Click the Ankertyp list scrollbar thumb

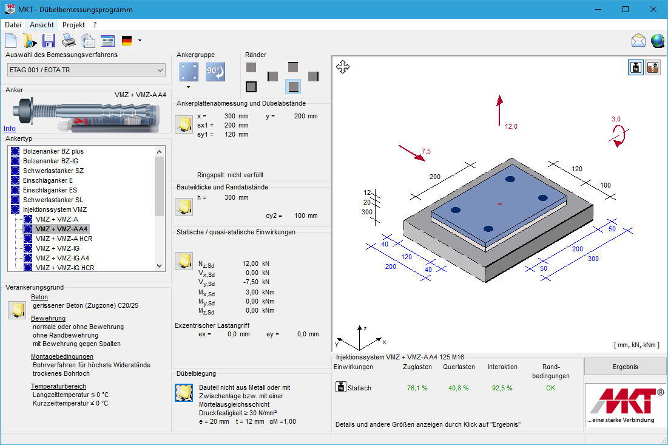point(160,186)
